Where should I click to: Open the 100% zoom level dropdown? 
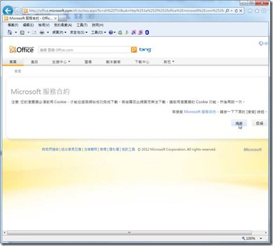click(x=261, y=239)
